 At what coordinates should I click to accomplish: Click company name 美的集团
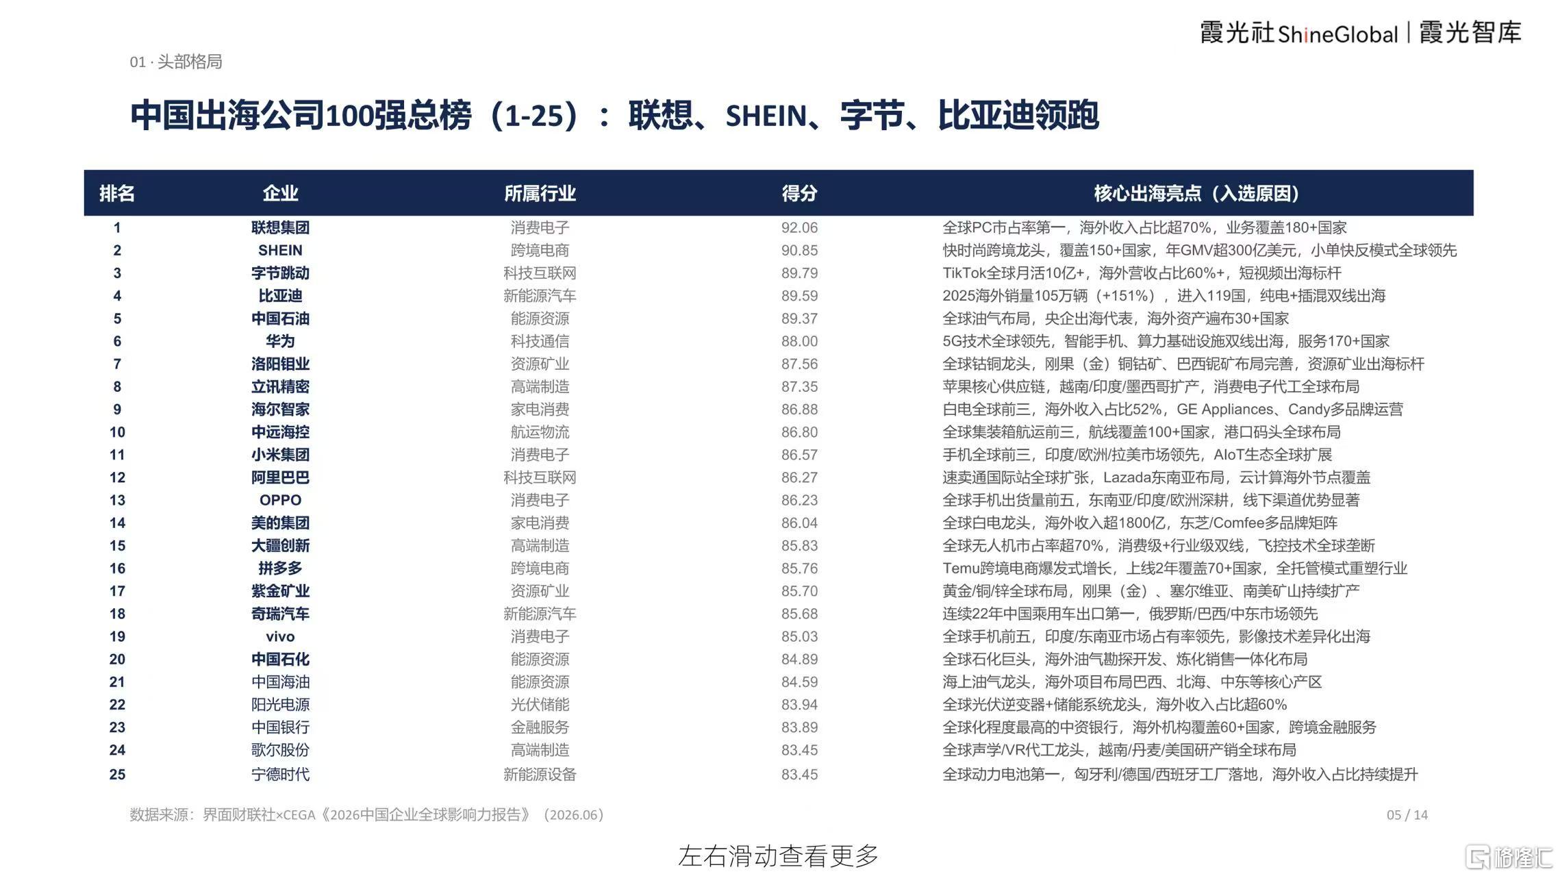tap(280, 523)
